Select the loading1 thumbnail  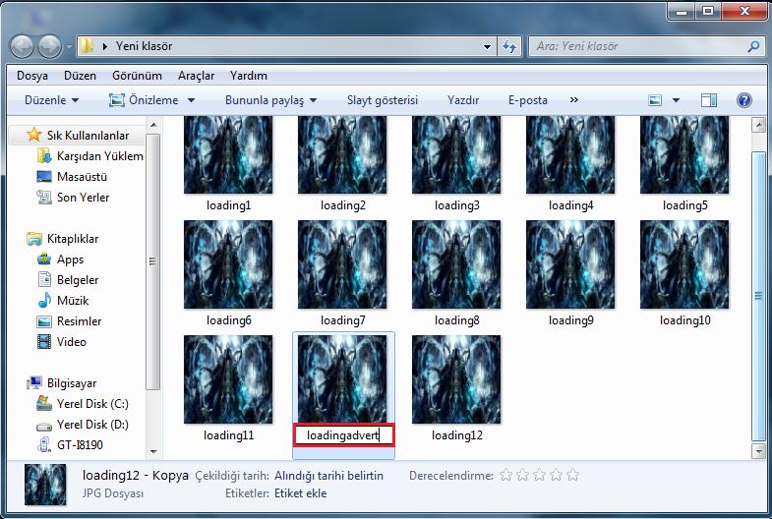tap(228, 154)
